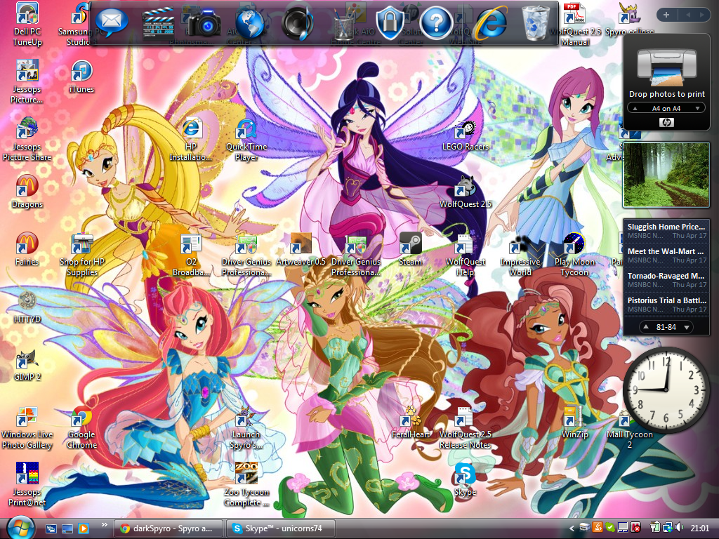
Task: Open the HTTYD desktop icon
Action: coord(27,307)
